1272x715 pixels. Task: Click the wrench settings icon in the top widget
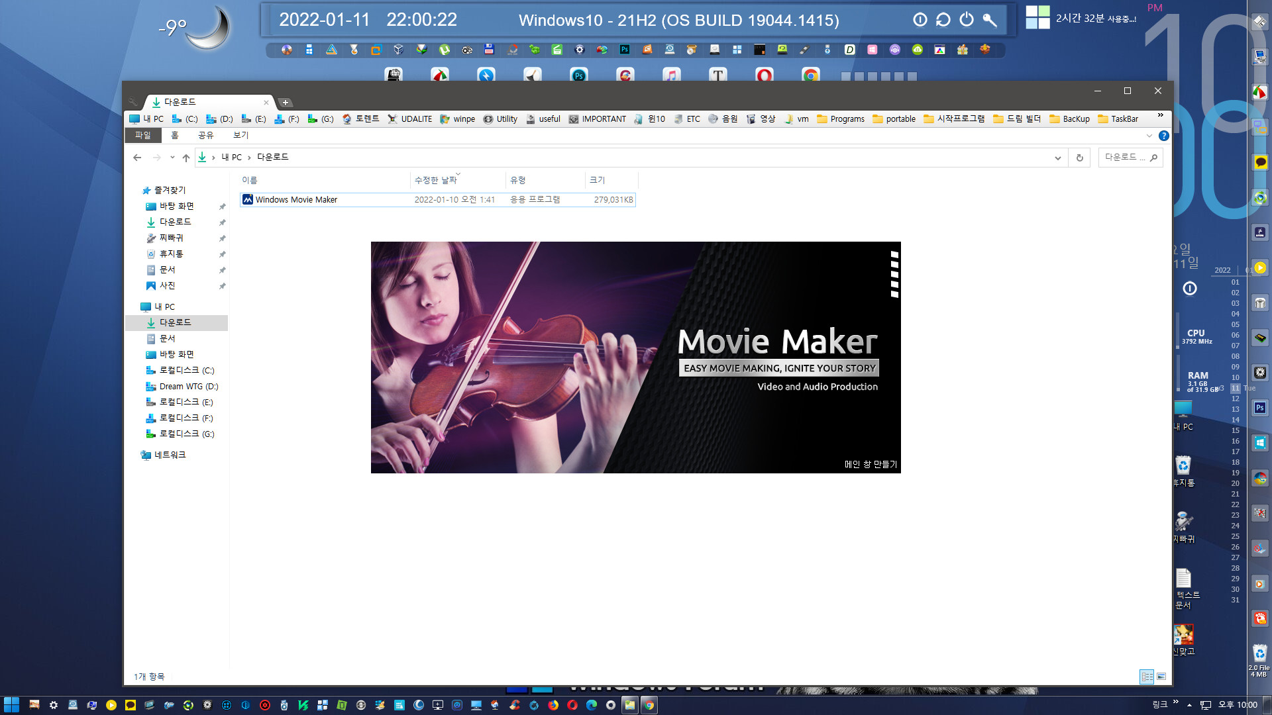990,20
